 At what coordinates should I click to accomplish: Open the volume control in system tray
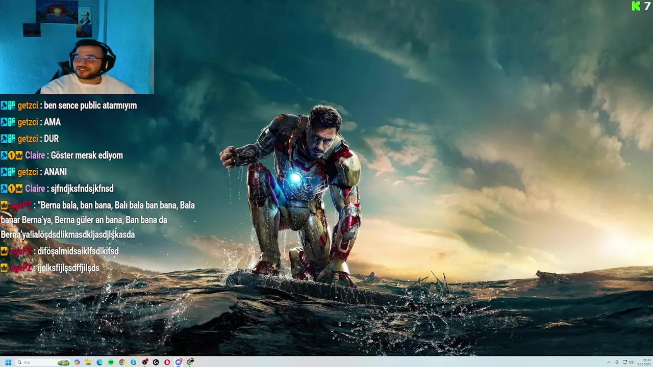[631, 362]
